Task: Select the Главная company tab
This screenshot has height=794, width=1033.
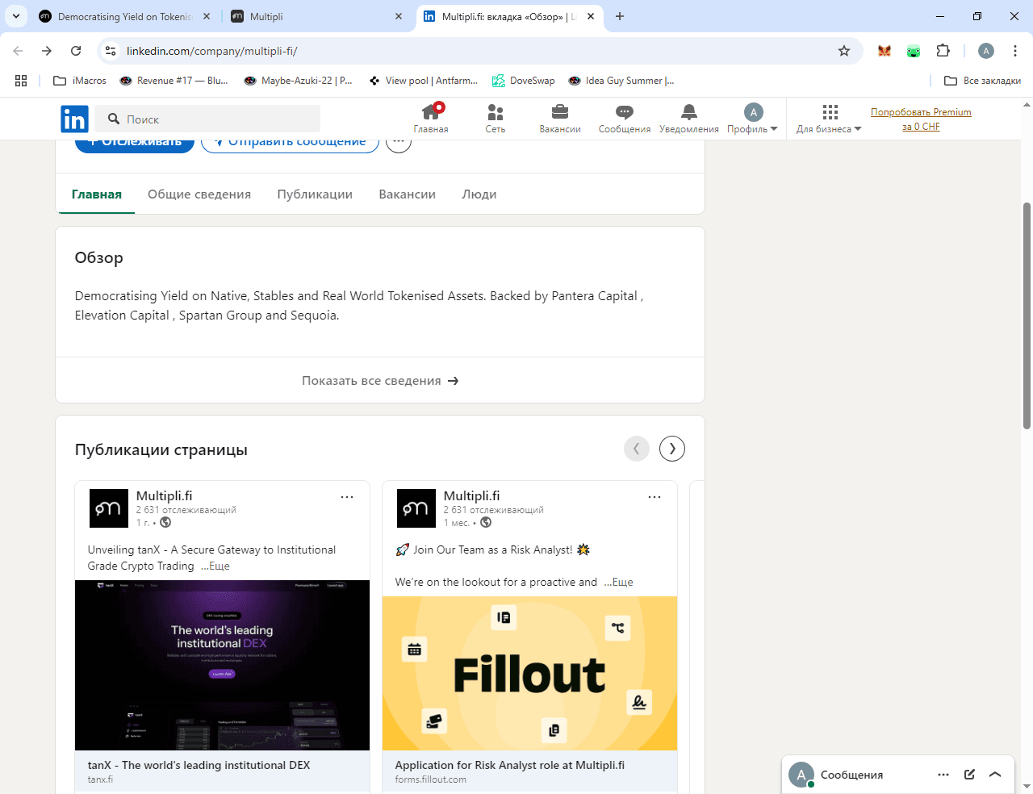Action: point(97,194)
